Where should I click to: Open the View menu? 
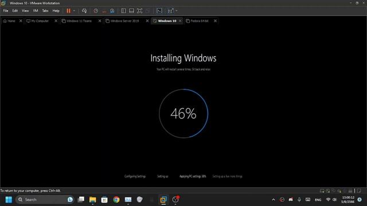[25, 11]
